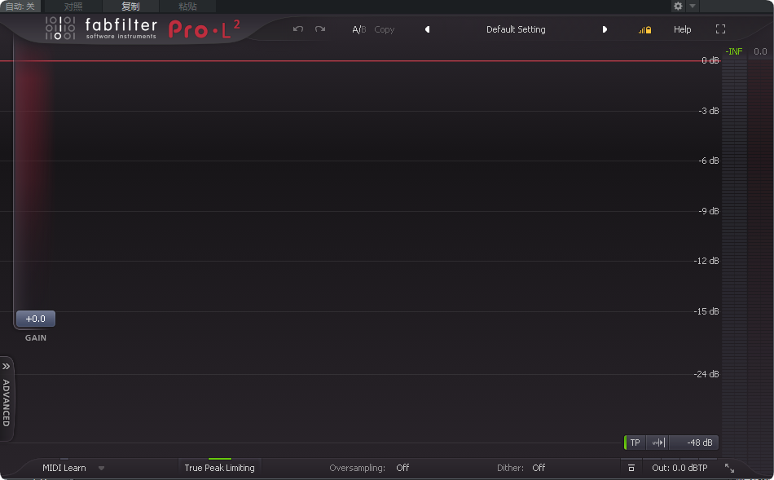Image resolution: width=774 pixels, height=480 pixels.
Task: Open the Default Setting preset menu
Action: (516, 29)
